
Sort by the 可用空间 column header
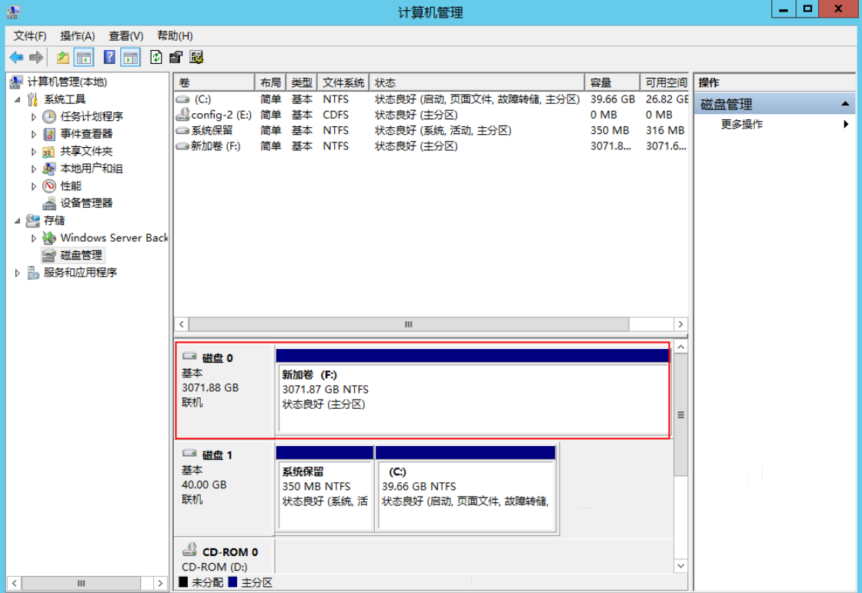(665, 82)
